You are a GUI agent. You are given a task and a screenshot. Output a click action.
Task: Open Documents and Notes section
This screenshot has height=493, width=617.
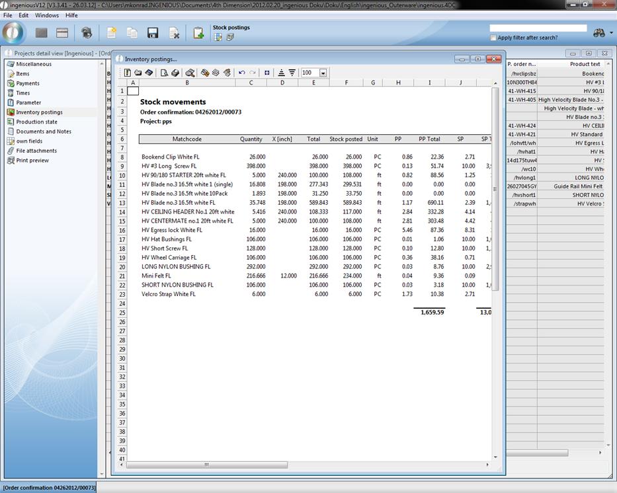pos(44,132)
